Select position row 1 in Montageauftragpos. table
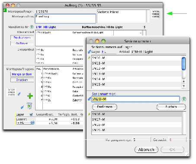Image resolution: width=196 pixels, height=164 pixels. point(59,74)
